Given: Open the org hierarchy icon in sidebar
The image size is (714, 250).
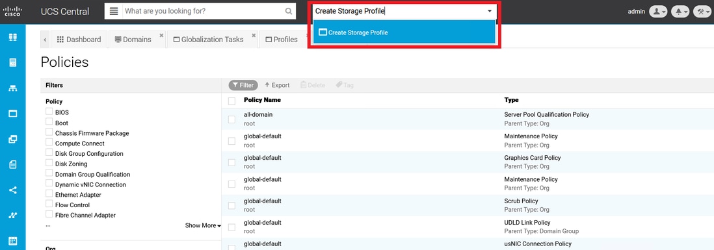Looking at the screenshot, I should (x=13, y=88).
